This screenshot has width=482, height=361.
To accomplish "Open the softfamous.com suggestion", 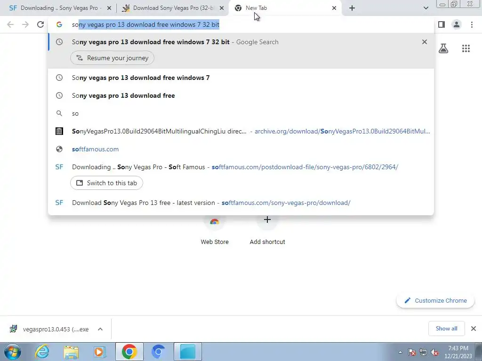I will [x=241, y=149].
